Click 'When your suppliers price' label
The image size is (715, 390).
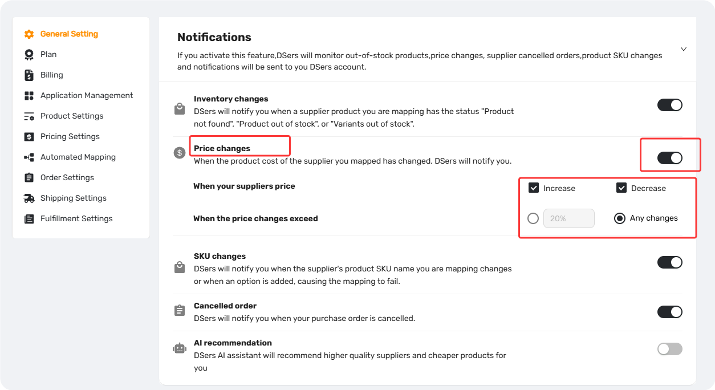[x=244, y=186]
